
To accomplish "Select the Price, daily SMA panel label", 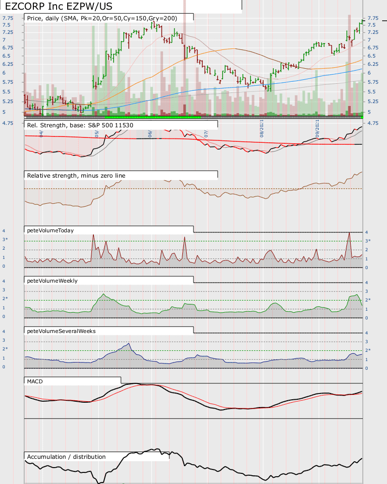I will 102,18.
